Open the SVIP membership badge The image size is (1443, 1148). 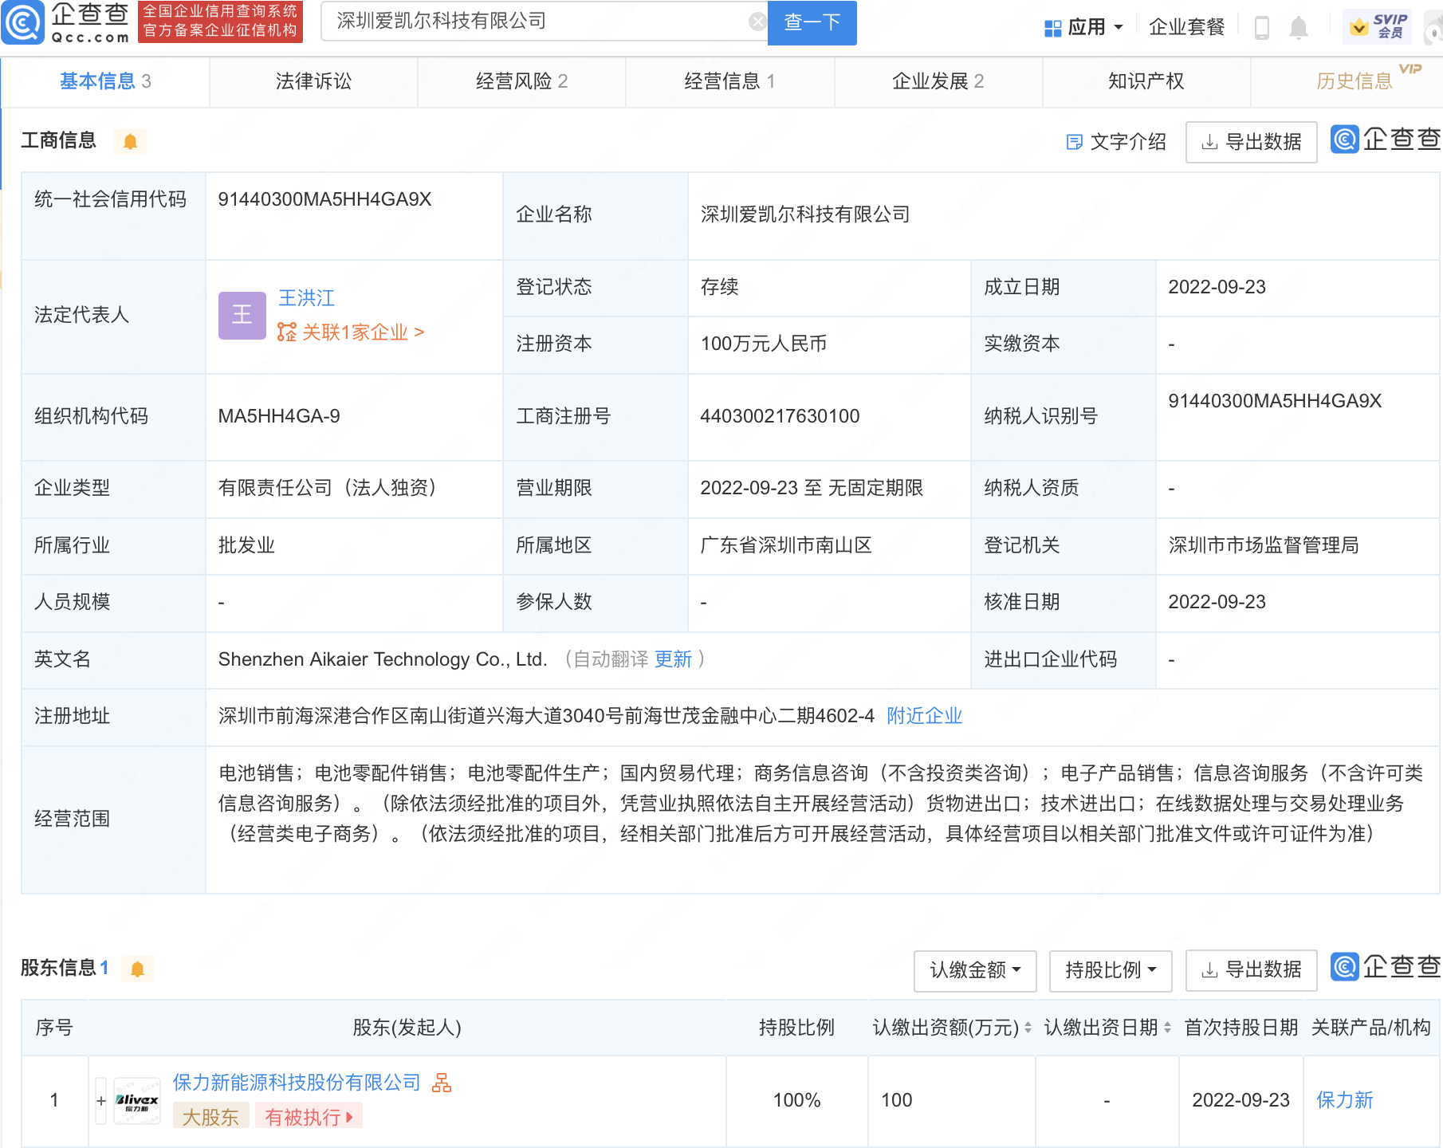click(1378, 27)
